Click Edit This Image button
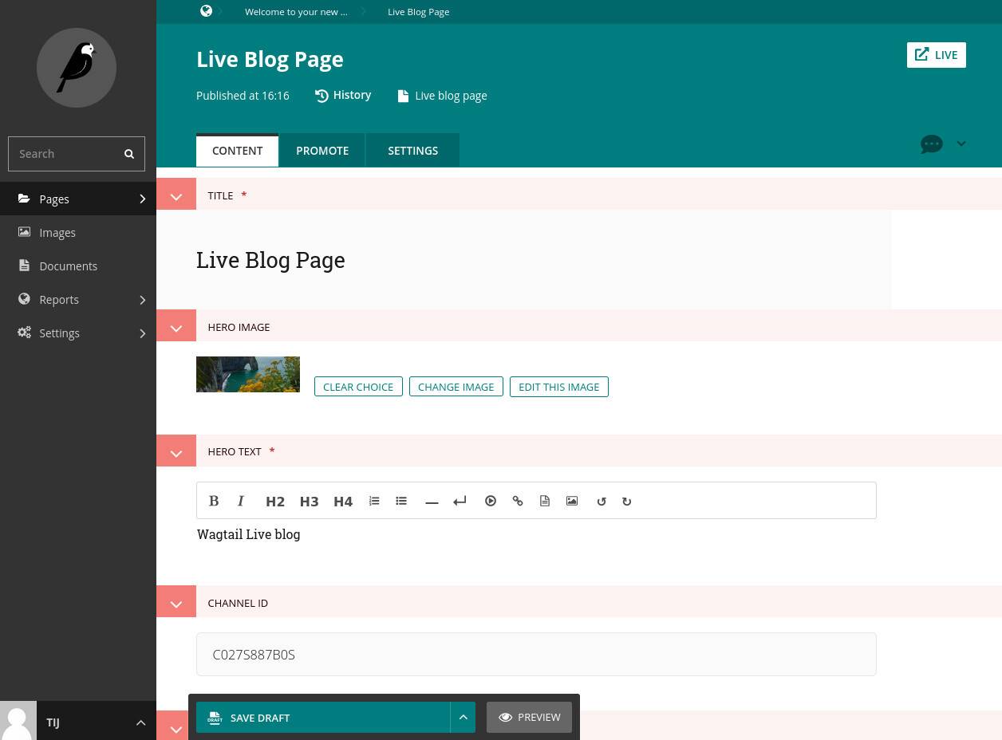 click(559, 387)
